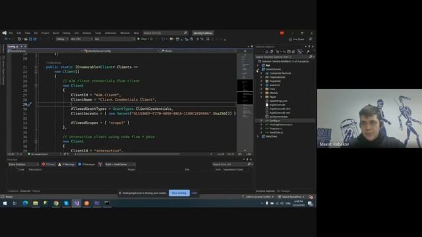Toggle the 0 Errors filter
The height and width of the screenshot is (237, 422).
[48, 164]
